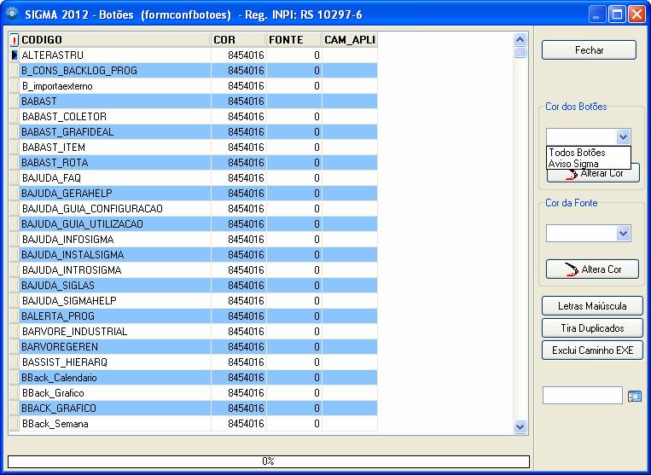
Task: Select the BABAST_ROTA row
Action: click(x=198, y=163)
